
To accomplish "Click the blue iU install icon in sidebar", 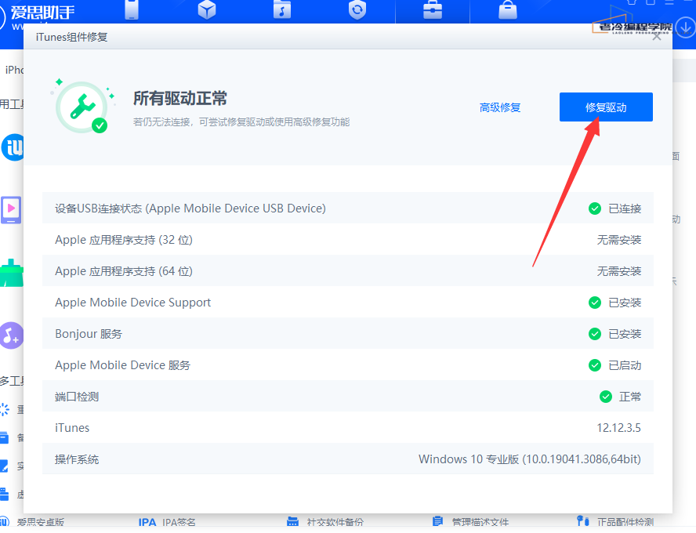I will click(x=13, y=147).
